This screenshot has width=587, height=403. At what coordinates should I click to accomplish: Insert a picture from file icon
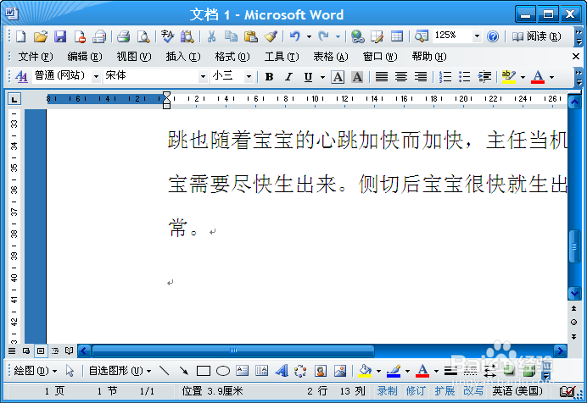(x=340, y=371)
